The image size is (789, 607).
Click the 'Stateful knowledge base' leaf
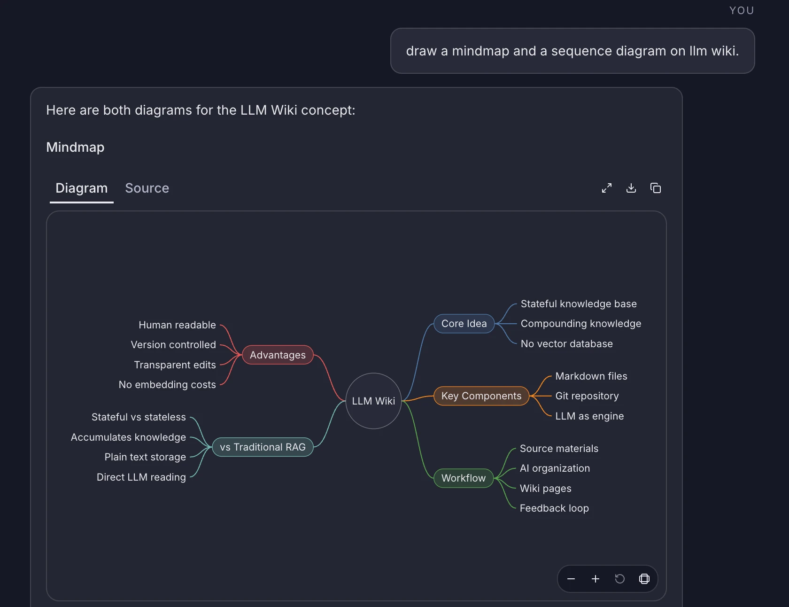pos(579,304)
